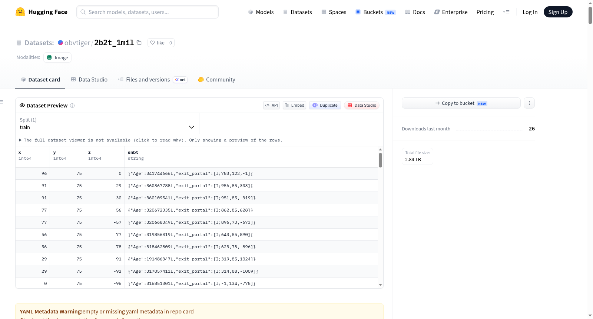The height and width of the screenshot is (319, 593).
Task: Click the 2b2t_1mil dataset title
Action: pyautogui.click(x=114, y=43)
